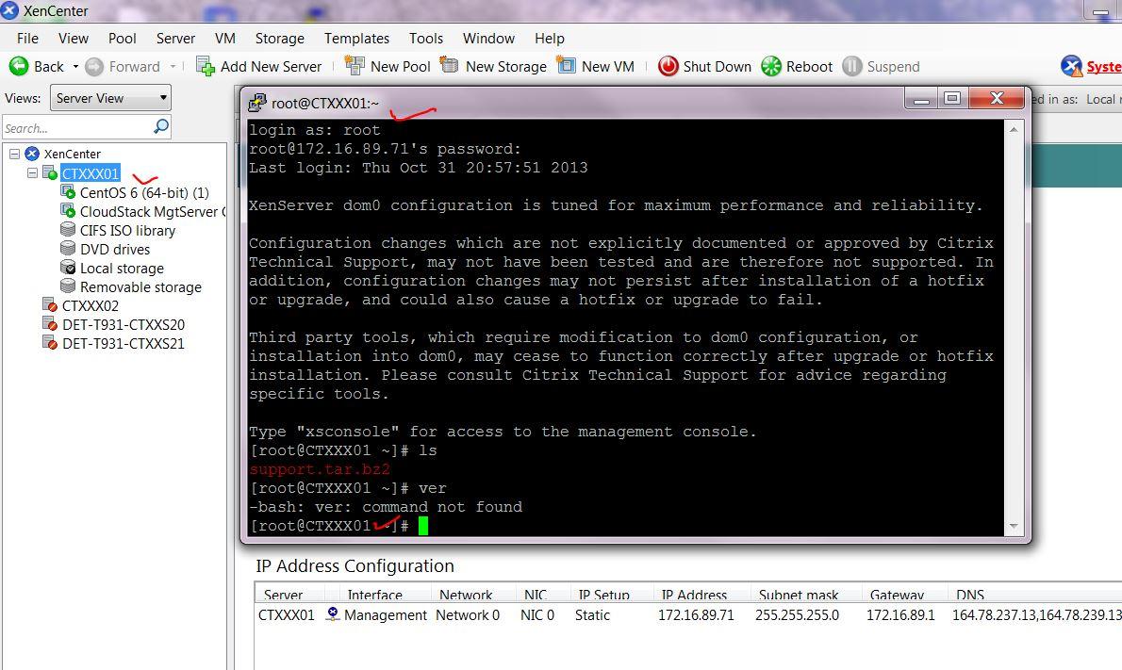
Task: Click the Add New Server text label
Action: click(272, 67)
